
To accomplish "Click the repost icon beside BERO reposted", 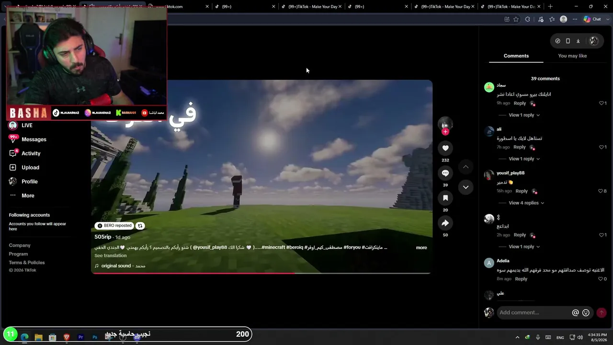I will [x=140, y=226].
